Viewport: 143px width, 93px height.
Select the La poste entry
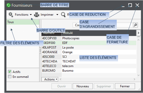[68, 48]
